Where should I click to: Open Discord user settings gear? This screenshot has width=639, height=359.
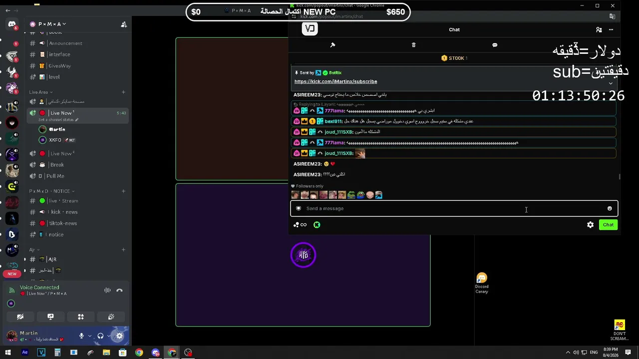click(119, 336)
